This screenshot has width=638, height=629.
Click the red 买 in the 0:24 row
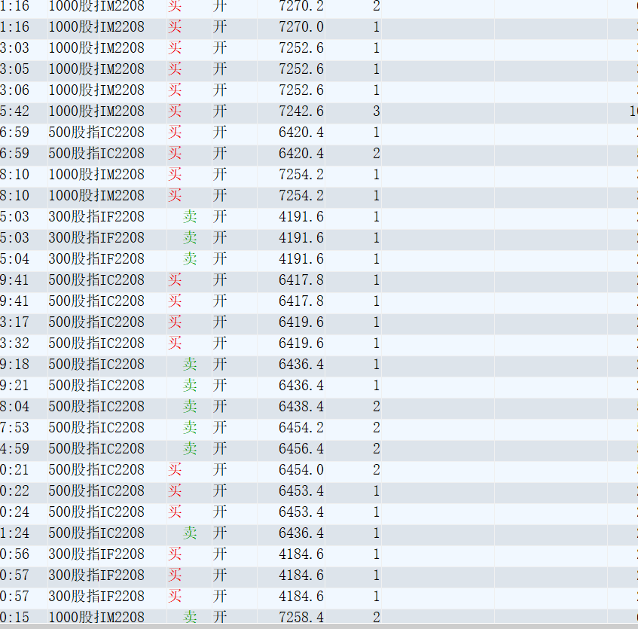click(x=175, y=511)
